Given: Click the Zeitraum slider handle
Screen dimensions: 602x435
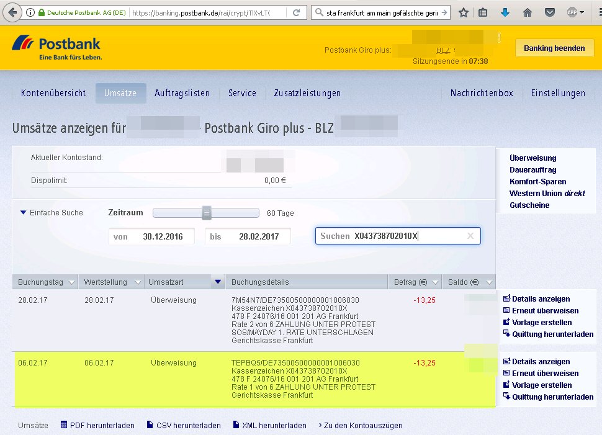Looking at the screenshot, I should coord(207,213).
